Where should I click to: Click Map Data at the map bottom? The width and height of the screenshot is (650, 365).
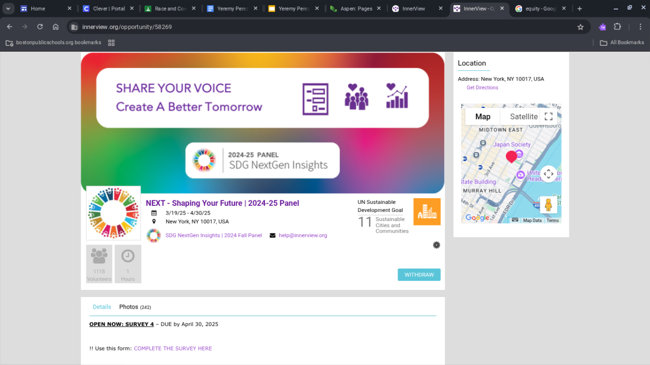click(533, 221)
